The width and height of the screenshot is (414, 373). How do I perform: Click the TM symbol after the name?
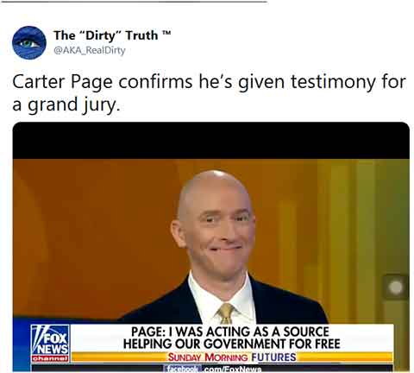tap(166, 34)
